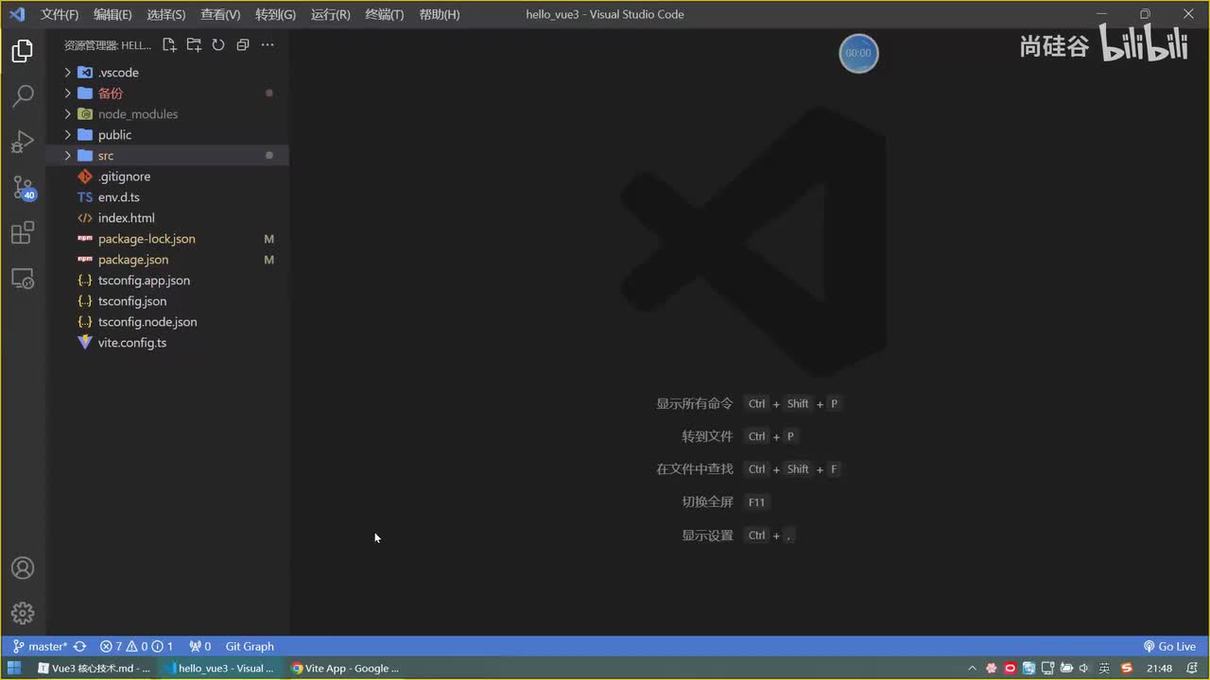1210x680 pixels.
Task: Collapse all folders in Explorer
Action: (x=243, y=44)
